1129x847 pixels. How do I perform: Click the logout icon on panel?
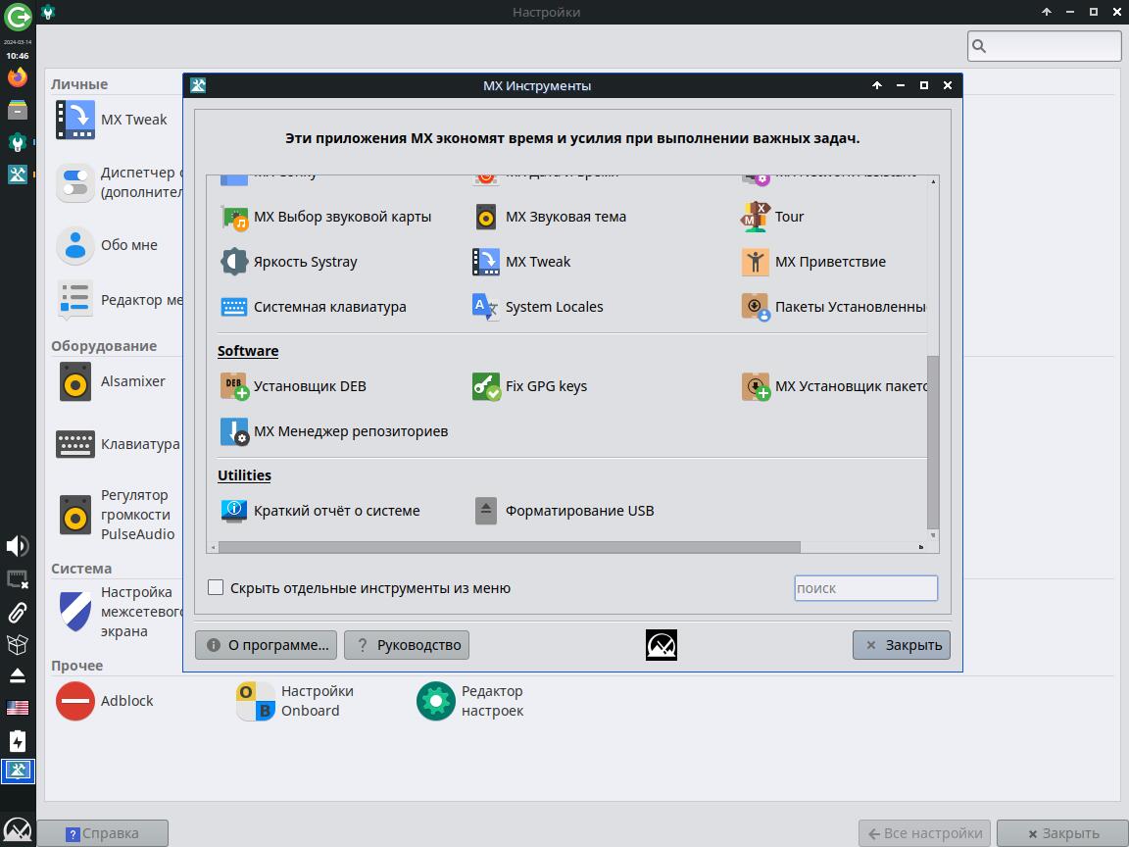18,18
